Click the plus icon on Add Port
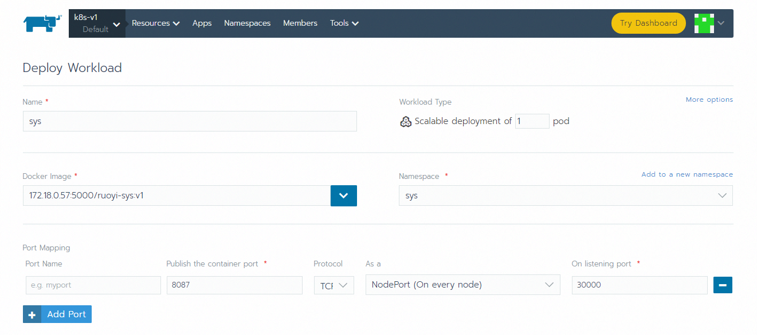The image size is (757, 335). pos(32,314)
